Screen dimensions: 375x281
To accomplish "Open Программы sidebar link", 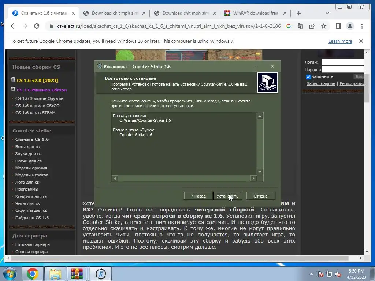I will 27,189.
